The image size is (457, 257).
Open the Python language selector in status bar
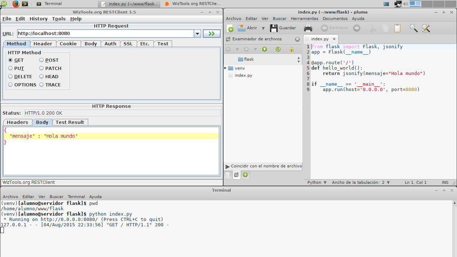tap(317, 182)
